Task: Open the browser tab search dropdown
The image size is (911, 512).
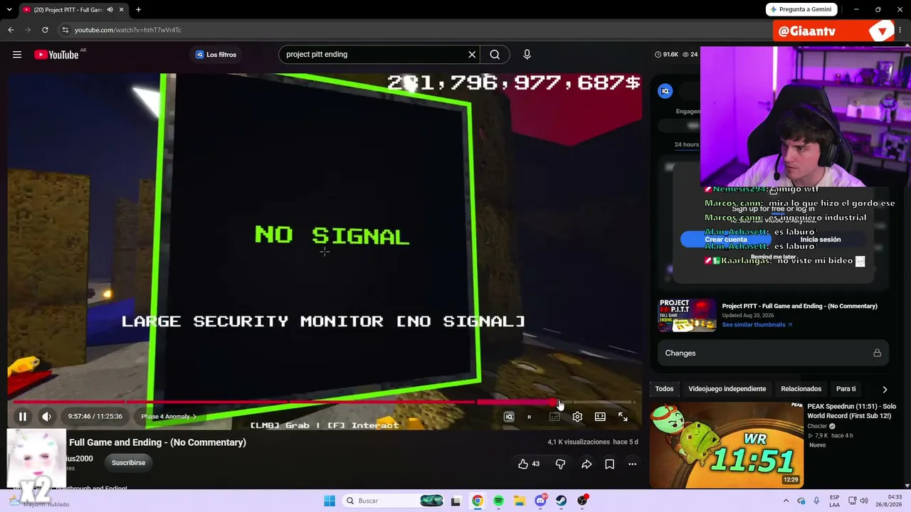Action: 9,10
